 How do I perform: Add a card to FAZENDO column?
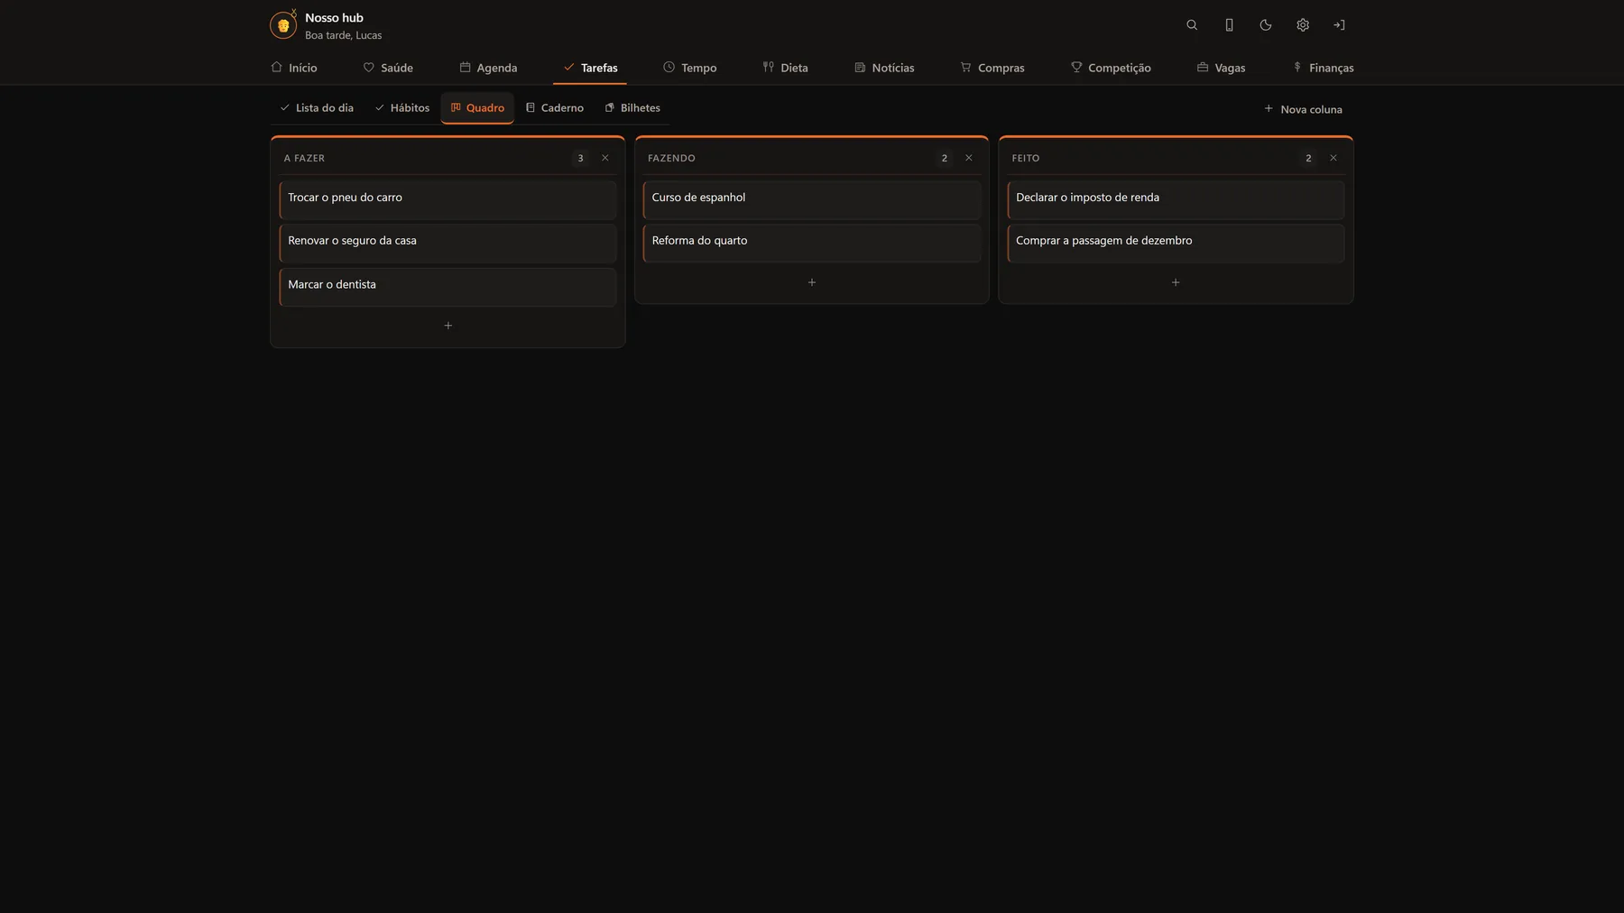pyautogui.click(x=812, y=282)
